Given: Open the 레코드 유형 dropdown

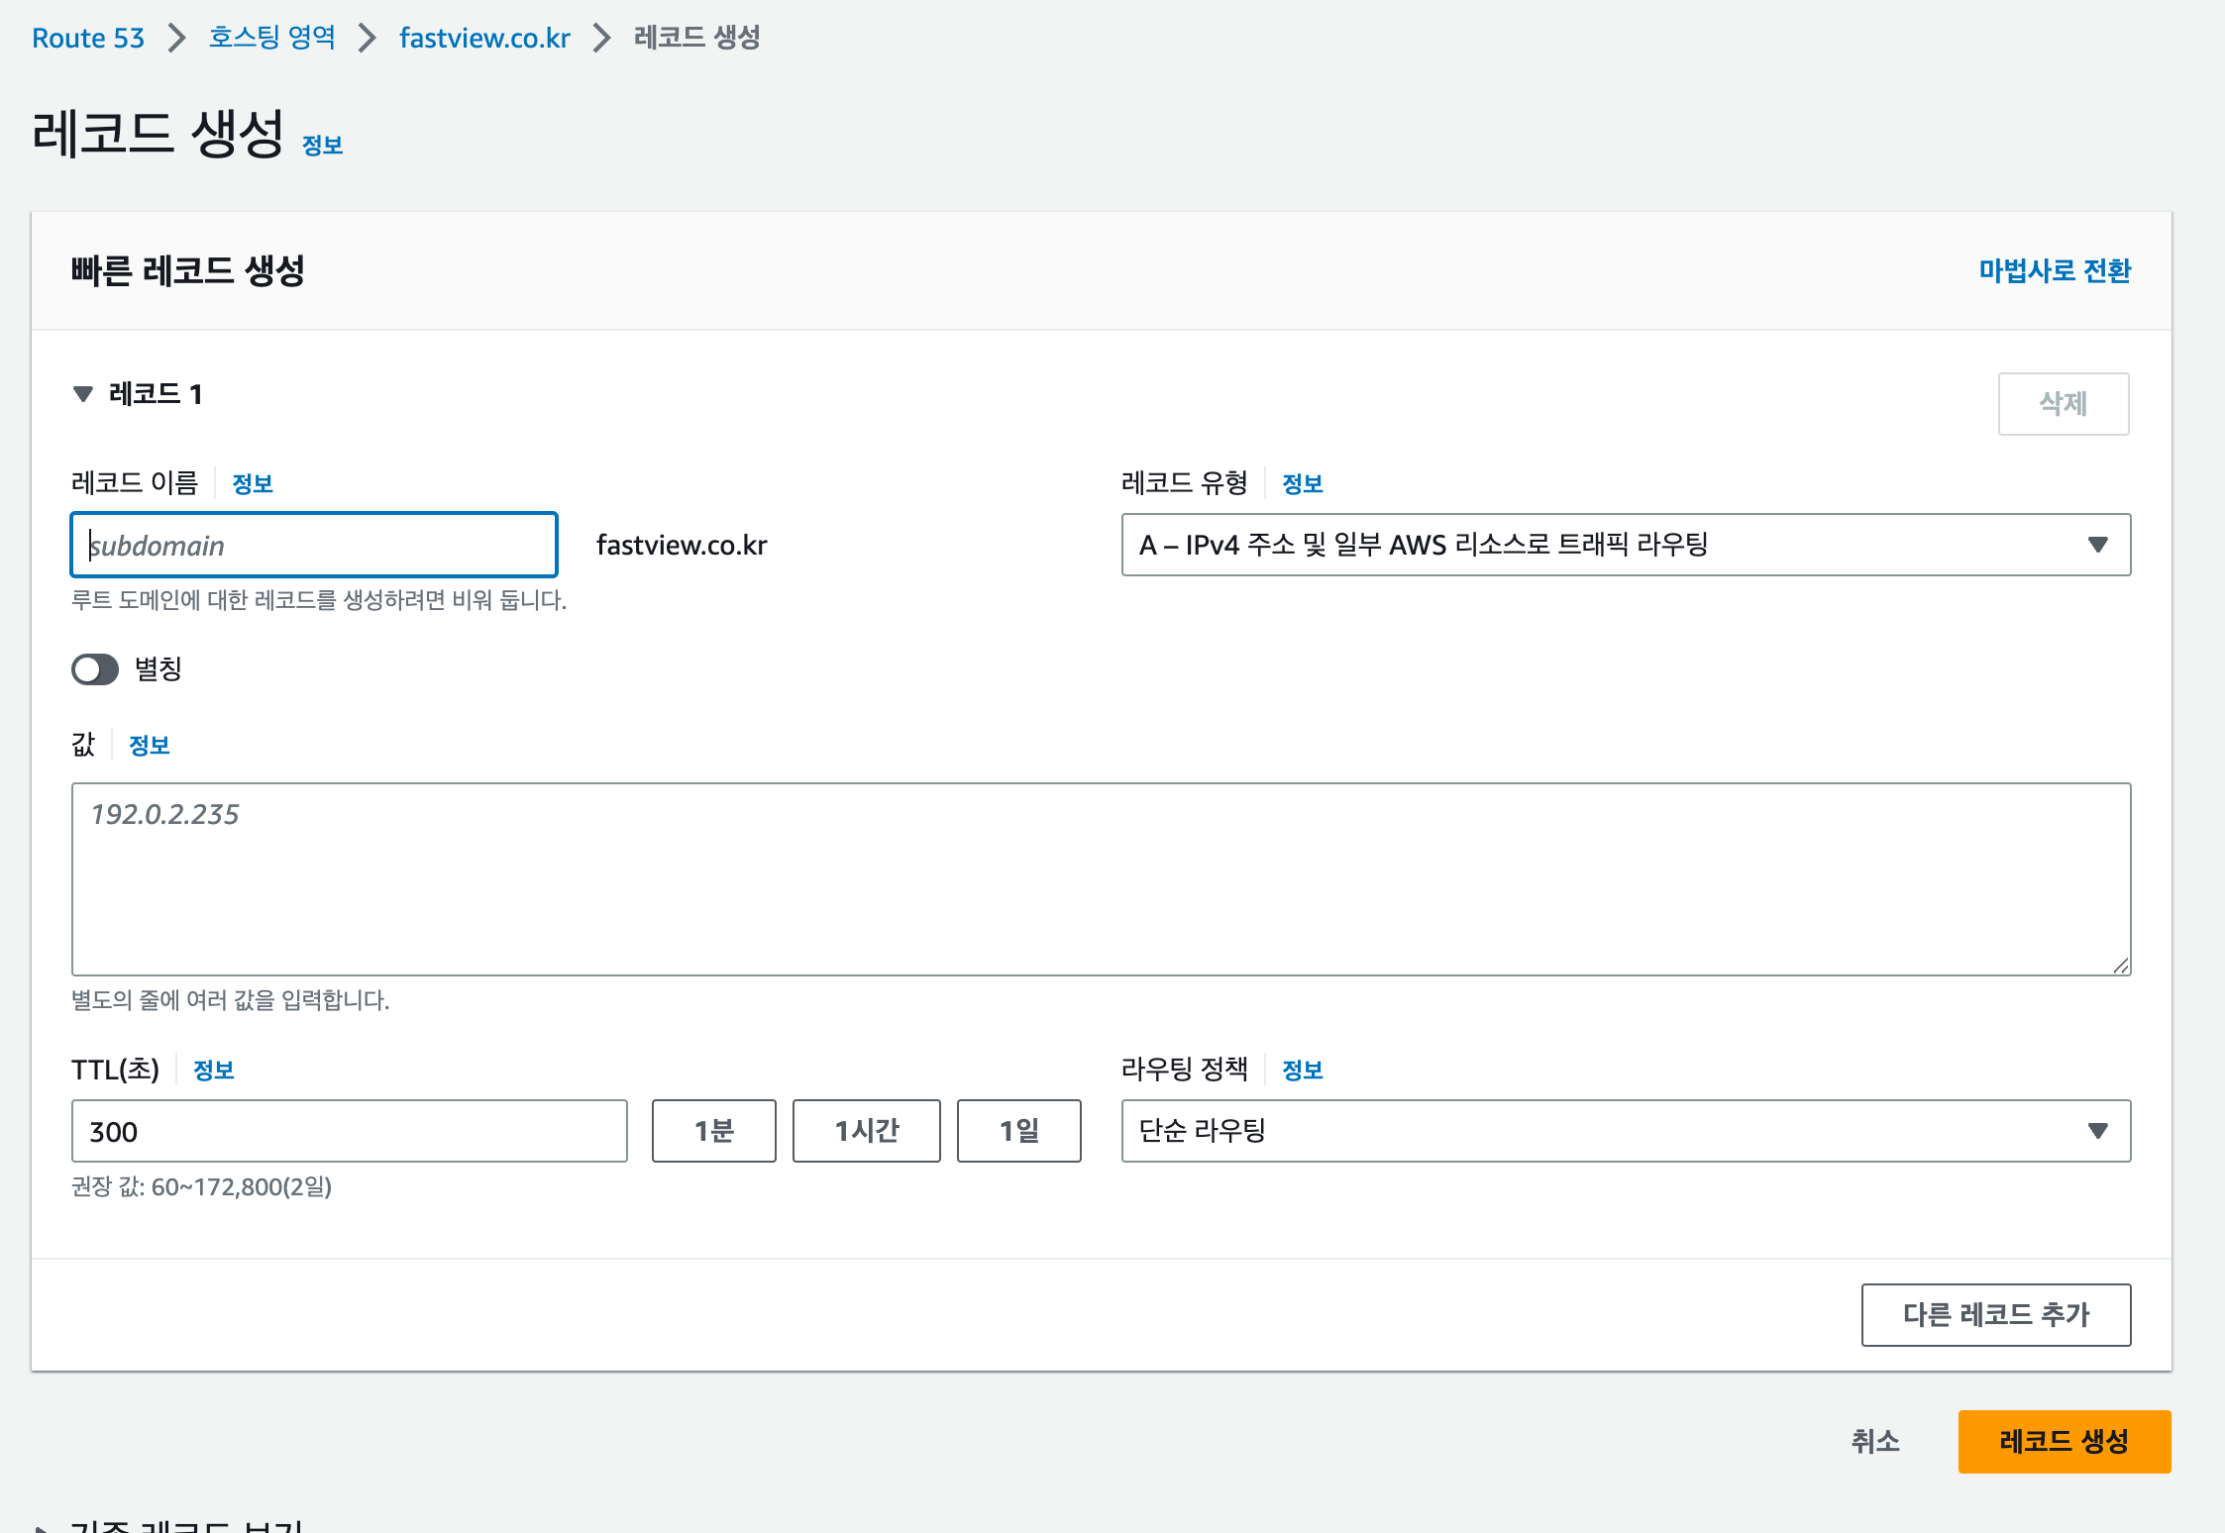Looking at the screenshot, I should pyautogui.click(x=1625, y=545).
